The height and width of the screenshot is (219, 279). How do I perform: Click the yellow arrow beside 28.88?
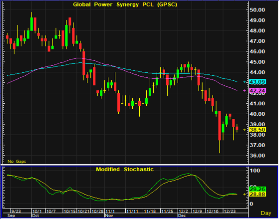pos(245,194)
